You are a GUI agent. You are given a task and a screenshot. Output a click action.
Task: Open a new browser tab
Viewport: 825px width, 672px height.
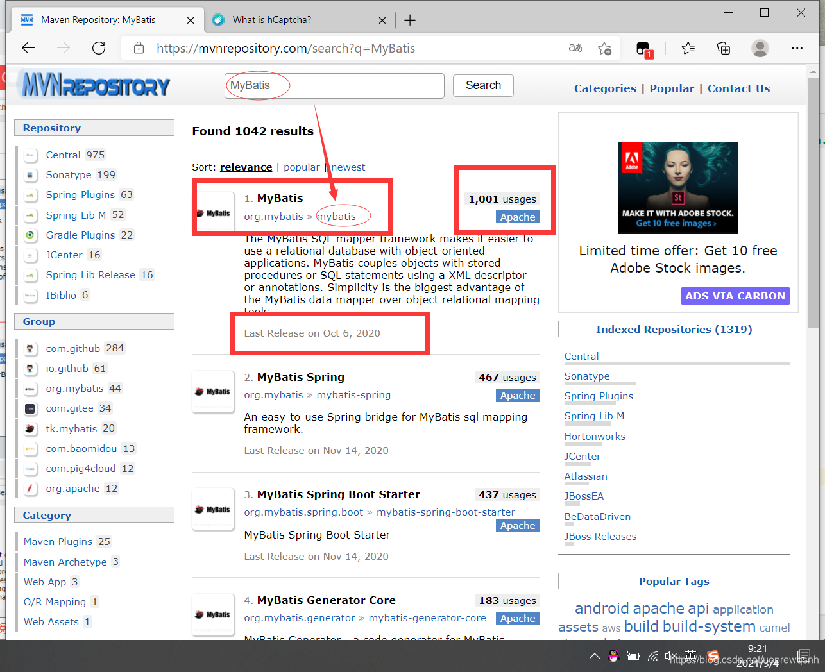[410, 20]
